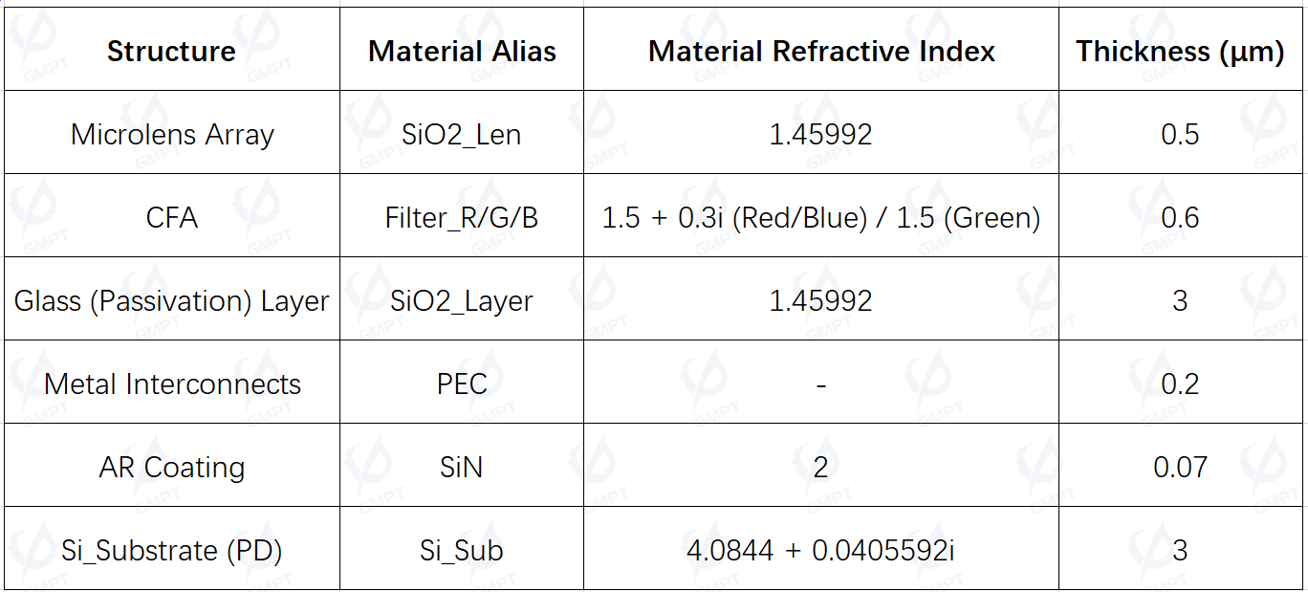Image resolution: width=1308 pixels, height=592 pixels.
Task: Select the Glass (Passivation) Layer cell
Action: coord(172,300)
